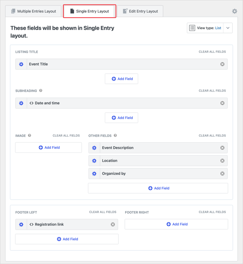243x264 pixels.
Task: Clear all fields in Footer Right
Action: click(212, 212)
